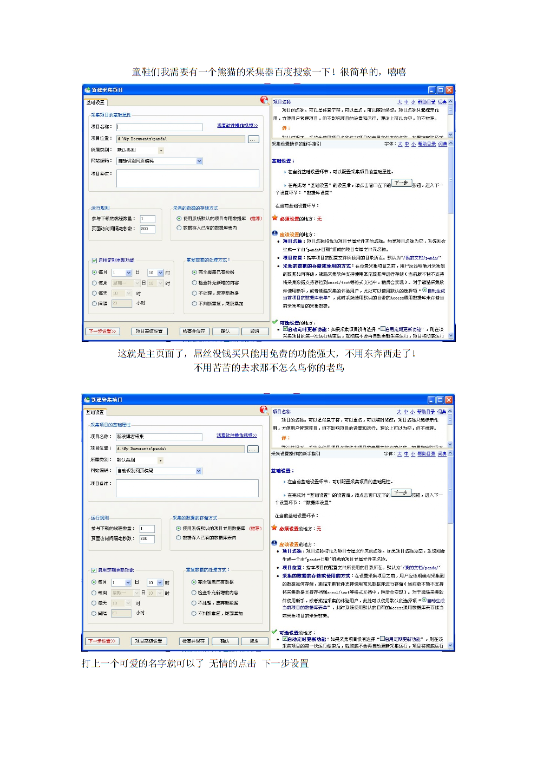Click the title bar app icon of upper dialog
This screenshot has width=537, height=760.
click(87, 89)
